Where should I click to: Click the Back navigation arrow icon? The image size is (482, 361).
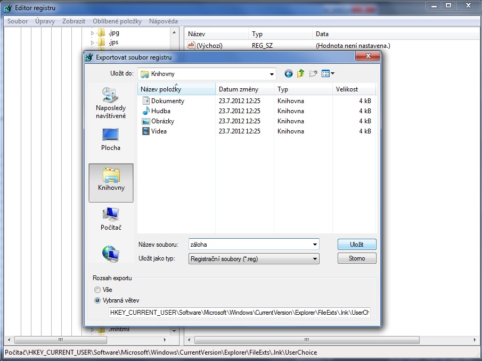tap(289, 74)
